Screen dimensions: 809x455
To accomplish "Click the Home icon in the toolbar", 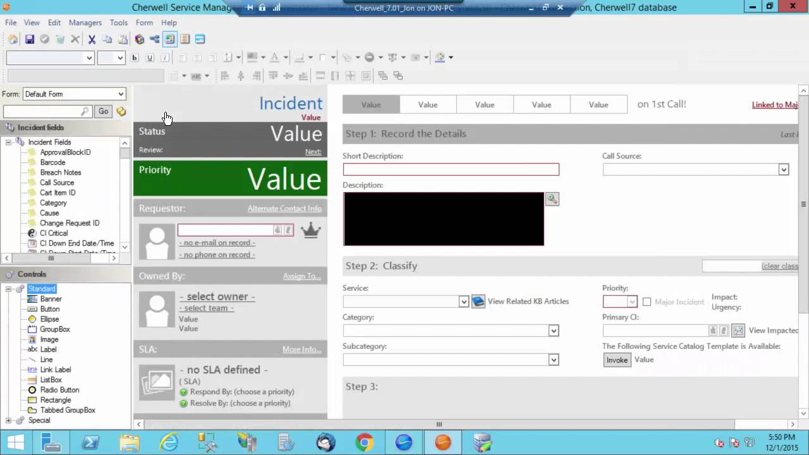I will coord(13,39).
